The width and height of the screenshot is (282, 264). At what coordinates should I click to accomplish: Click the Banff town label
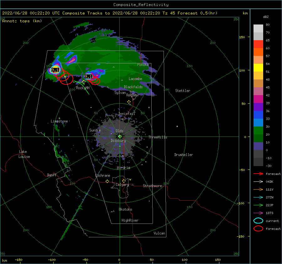[x=52, y=175]
